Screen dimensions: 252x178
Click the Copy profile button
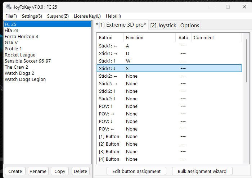60,171
